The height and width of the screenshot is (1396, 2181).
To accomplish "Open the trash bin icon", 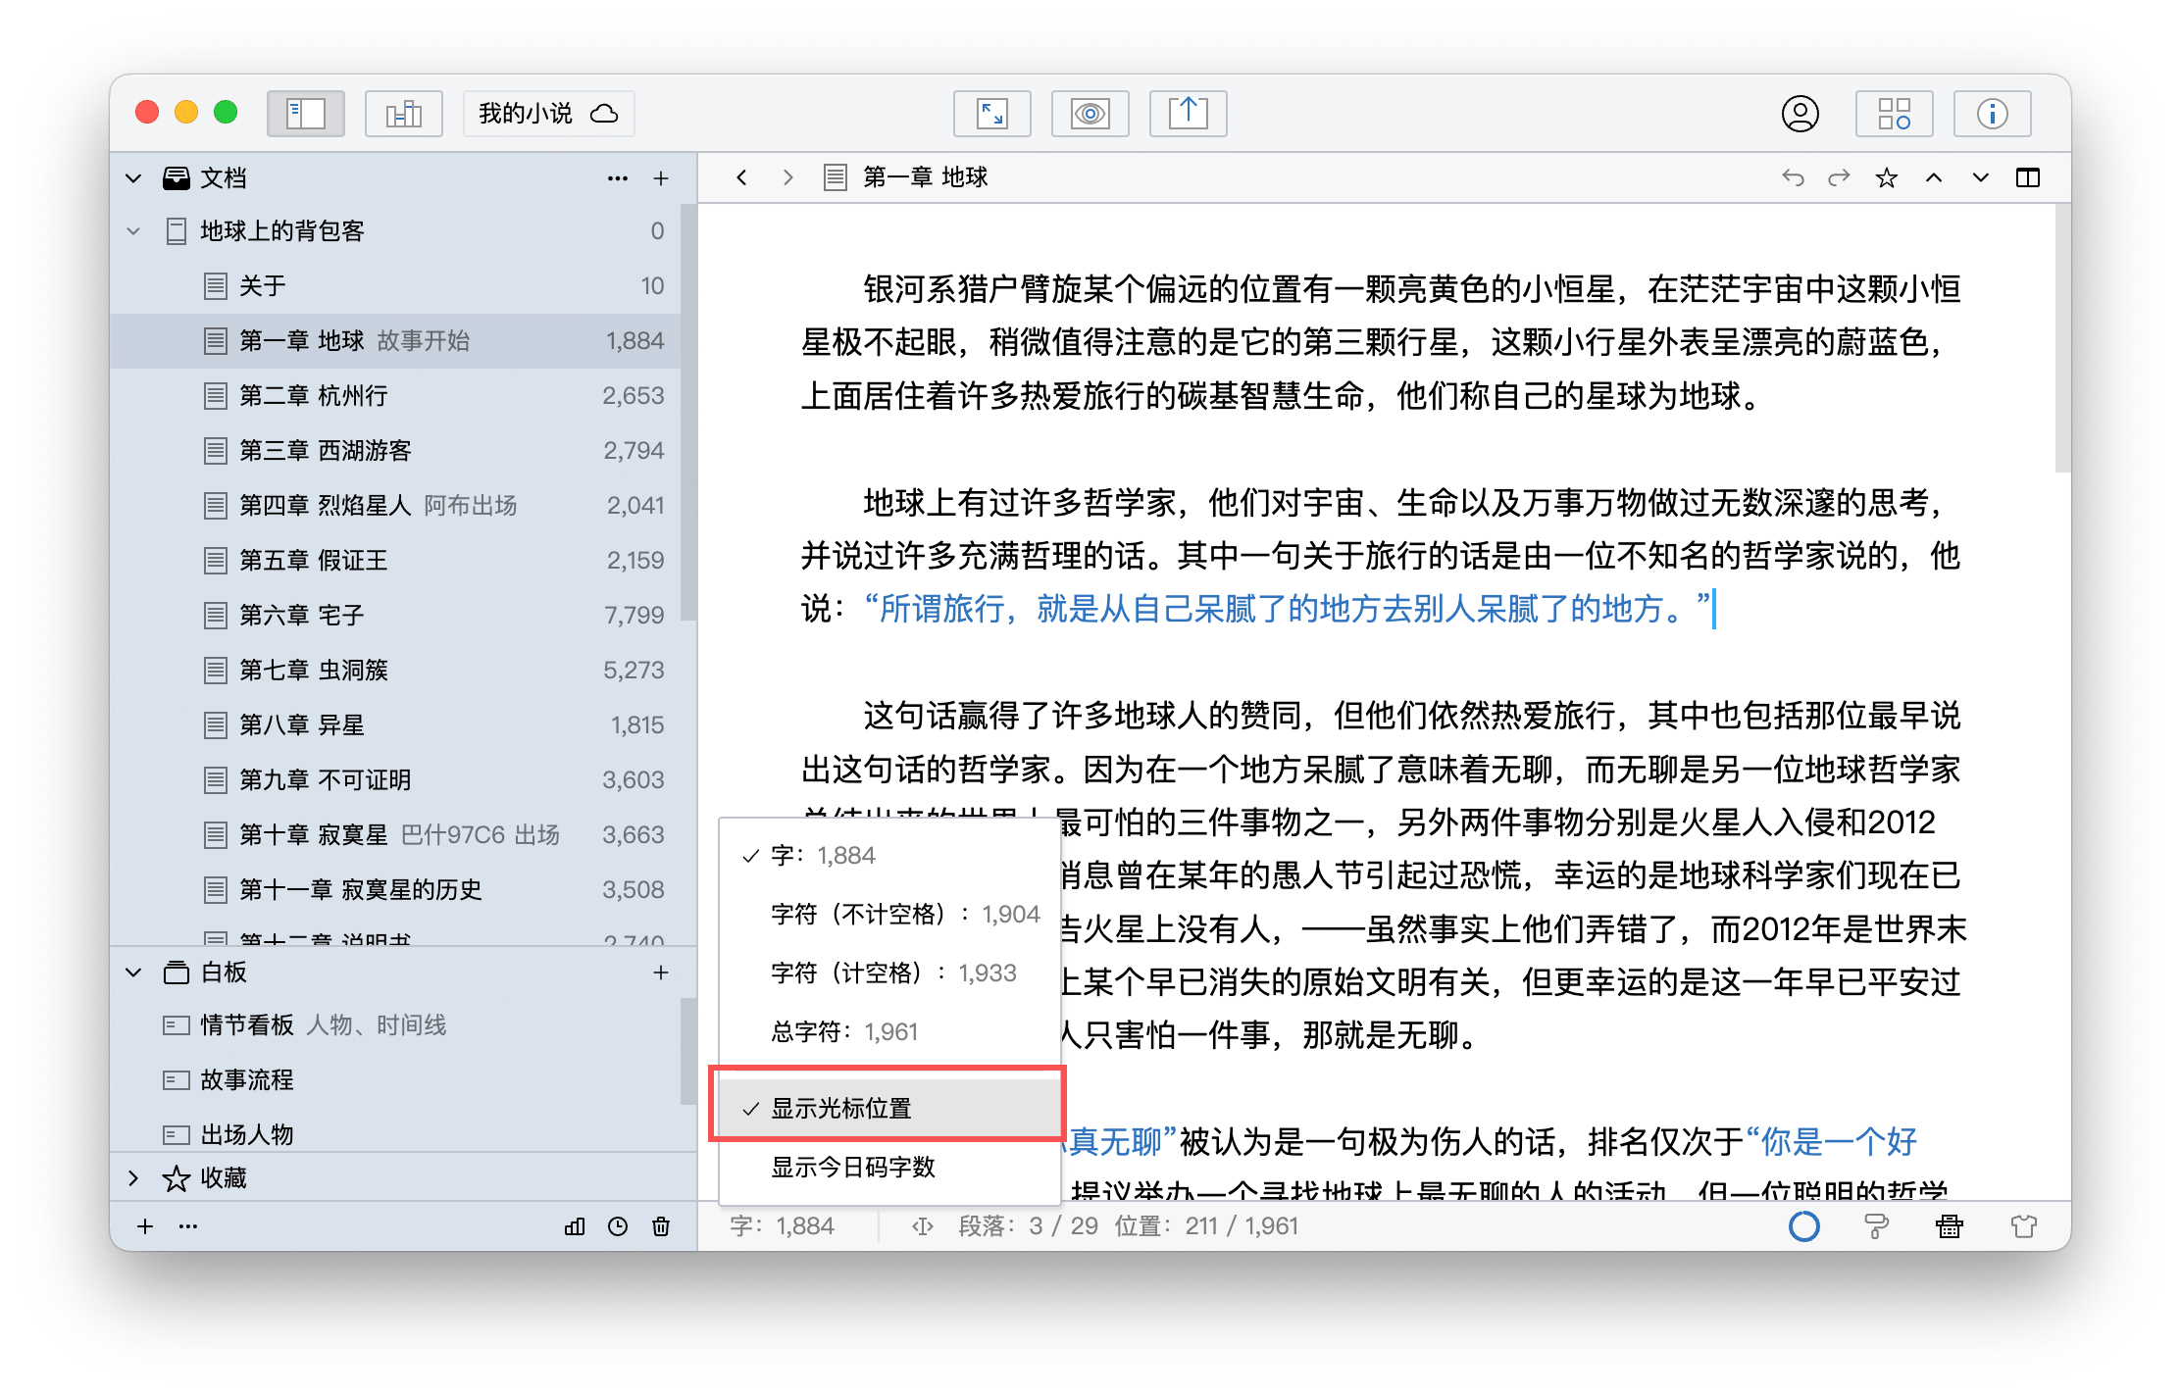I will 661,1226.
